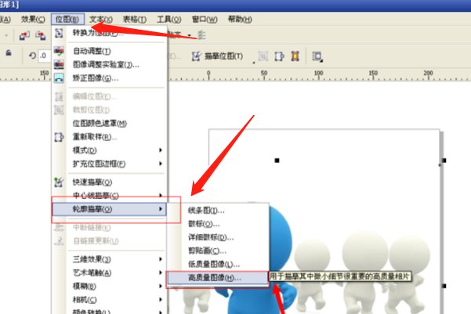Screen dimensions: 471x314
Task: Select 重新取样(R) menu entry
Action: pos(110,137)
